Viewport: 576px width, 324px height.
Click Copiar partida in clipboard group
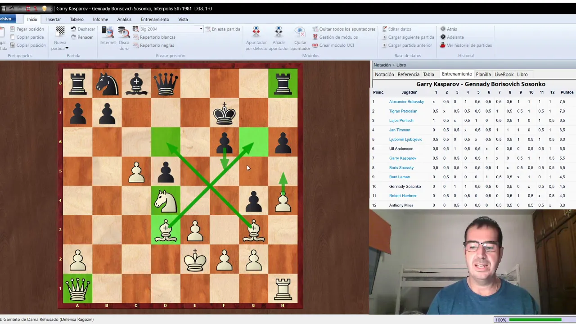[x=27, y=37]
